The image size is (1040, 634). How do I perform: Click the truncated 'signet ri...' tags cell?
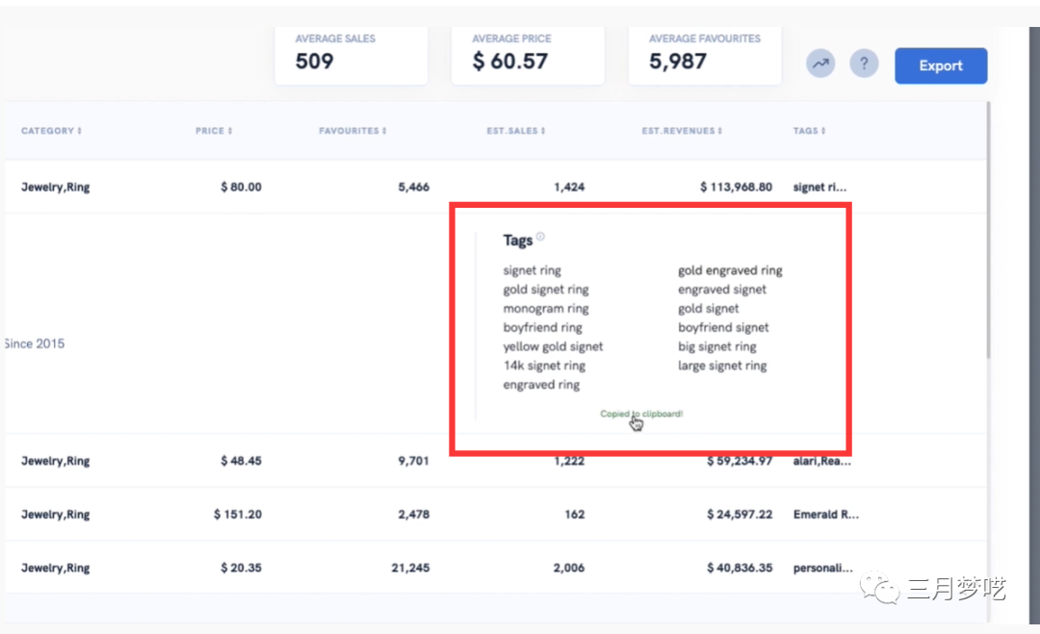(821, 188)
